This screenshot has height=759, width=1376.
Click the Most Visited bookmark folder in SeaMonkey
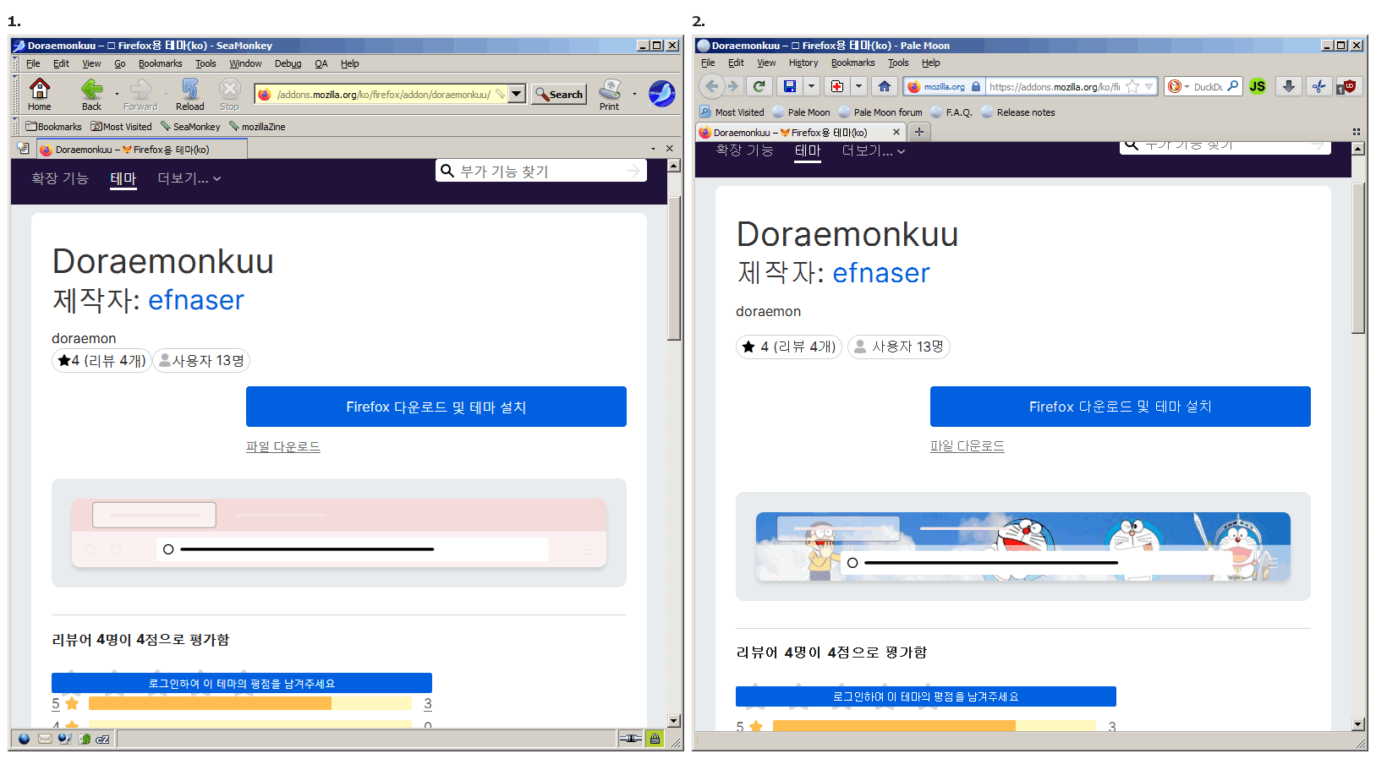[x=122, y=127]
